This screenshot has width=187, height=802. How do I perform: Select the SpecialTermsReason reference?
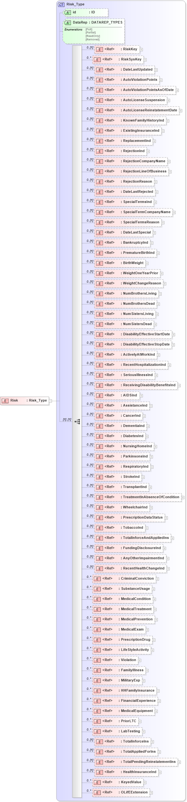[127, 222]
